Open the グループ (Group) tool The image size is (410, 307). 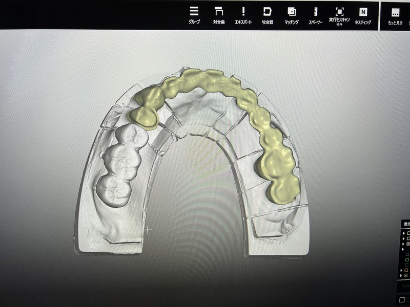click(194, 15)
